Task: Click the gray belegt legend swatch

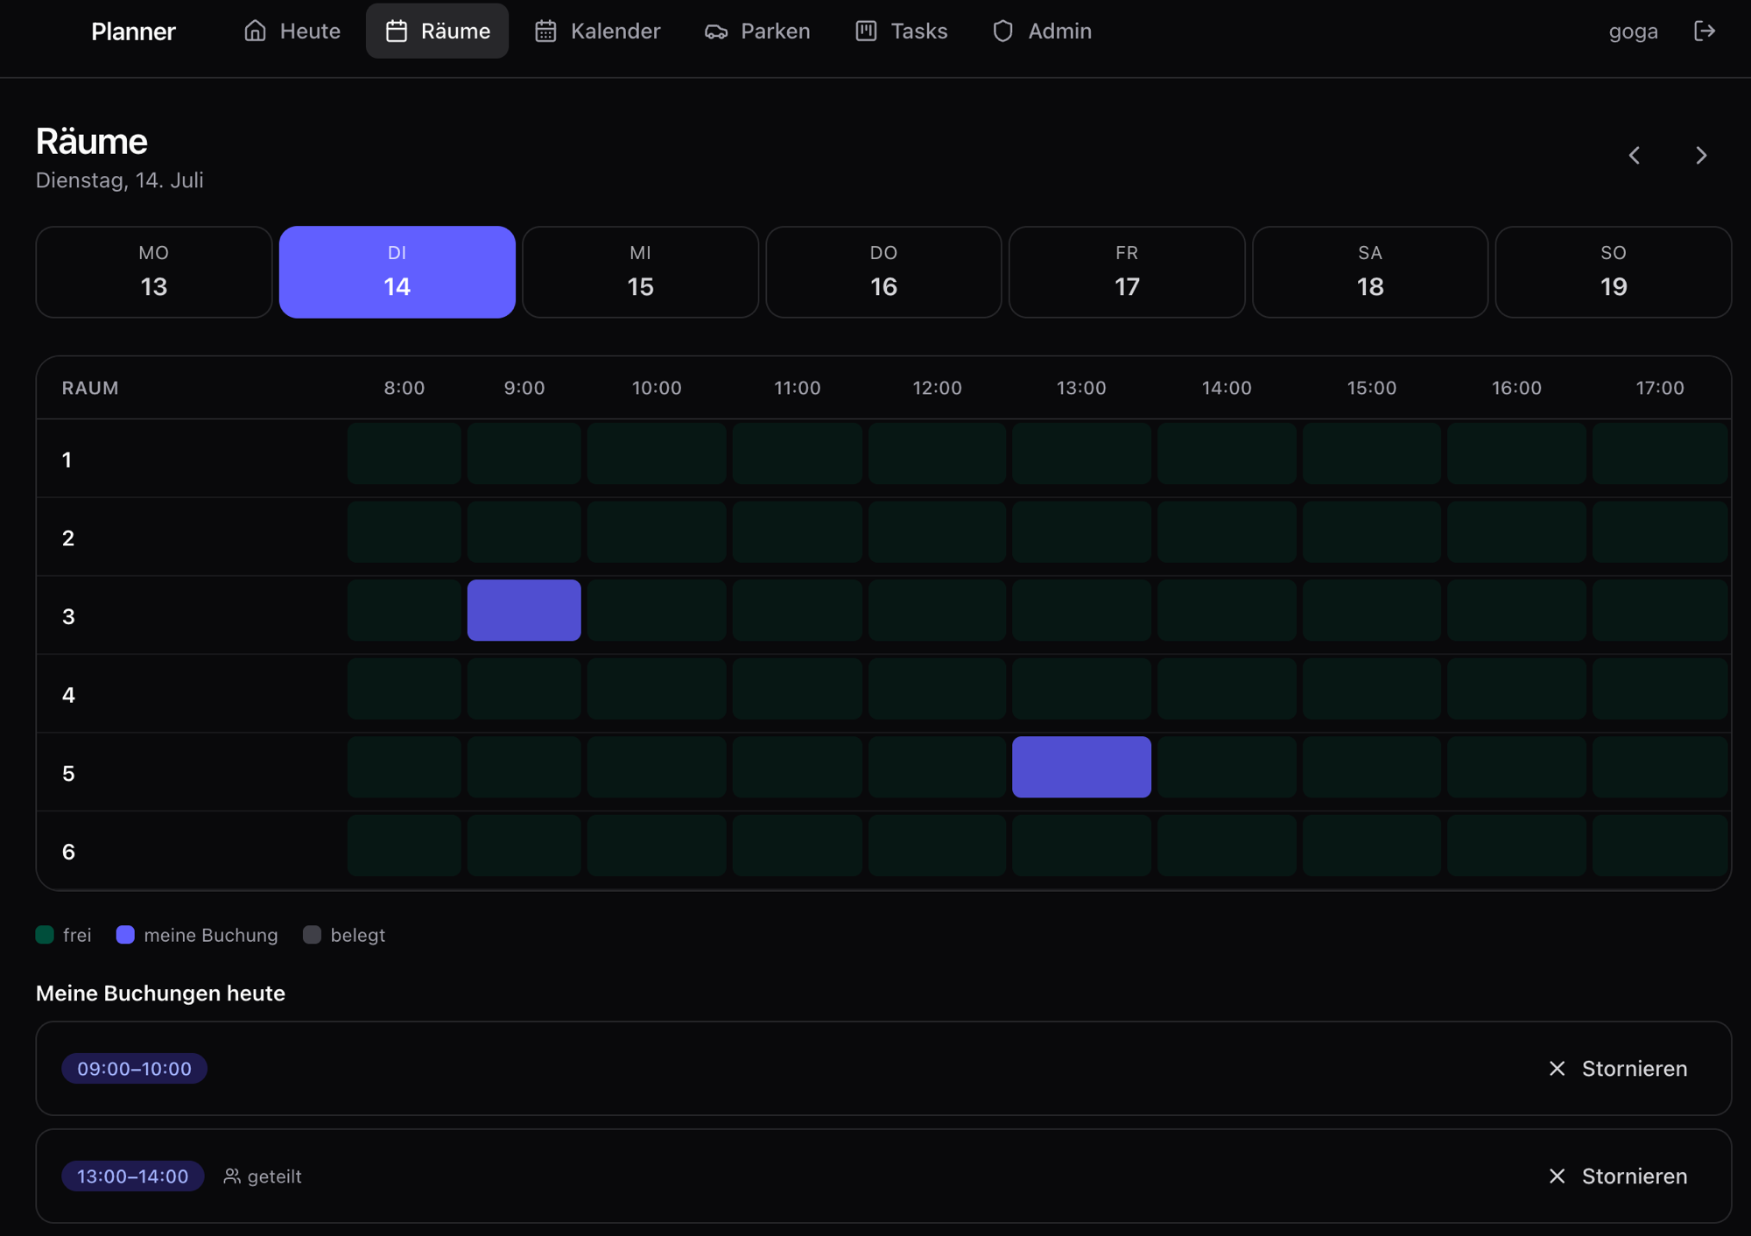Action: click(312, 935)
